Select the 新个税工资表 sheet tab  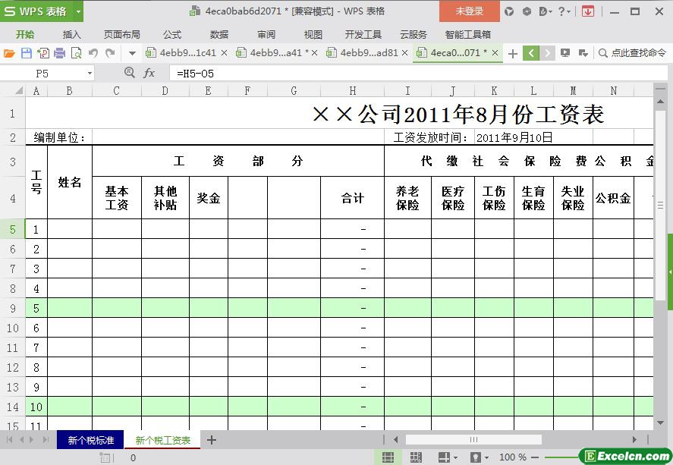tap(162, 440)
